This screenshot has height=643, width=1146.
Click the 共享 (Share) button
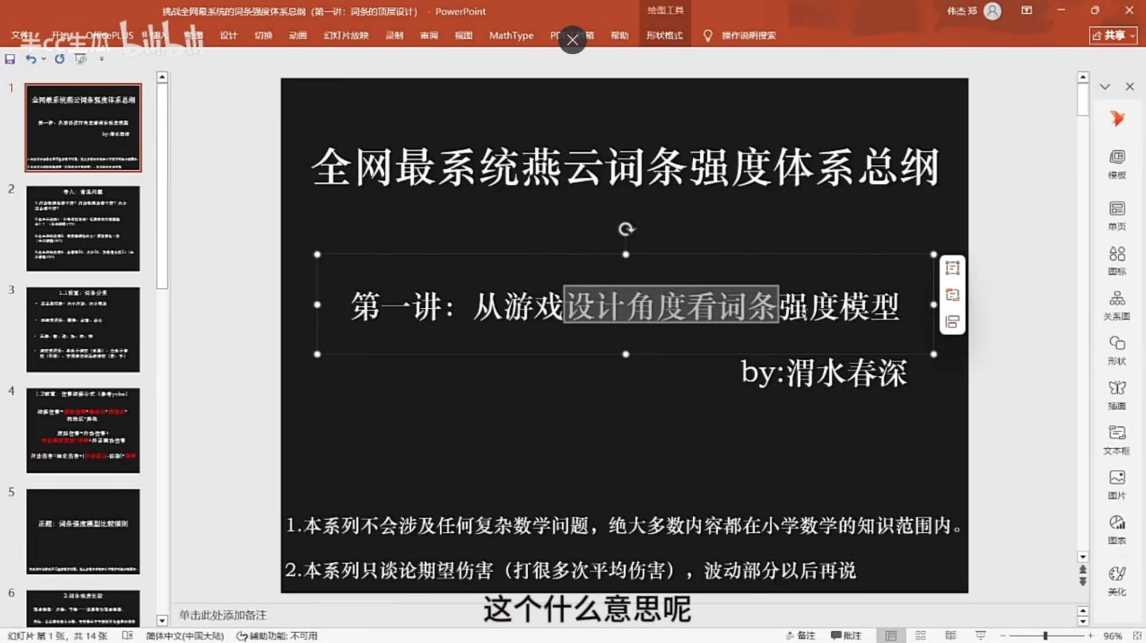[1113, 36]
